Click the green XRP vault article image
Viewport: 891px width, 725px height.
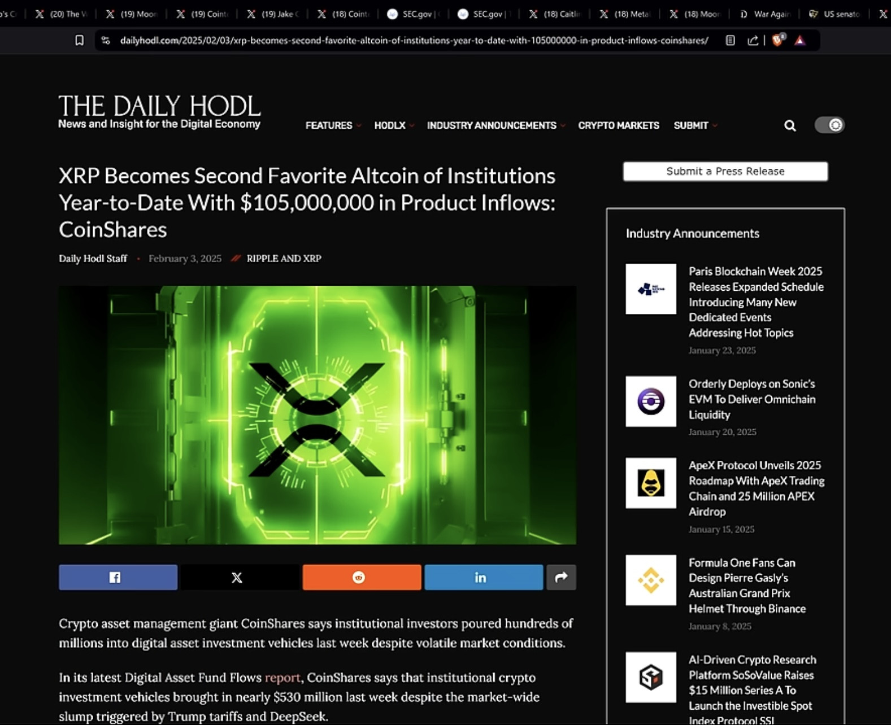click(x=318, y=415)
